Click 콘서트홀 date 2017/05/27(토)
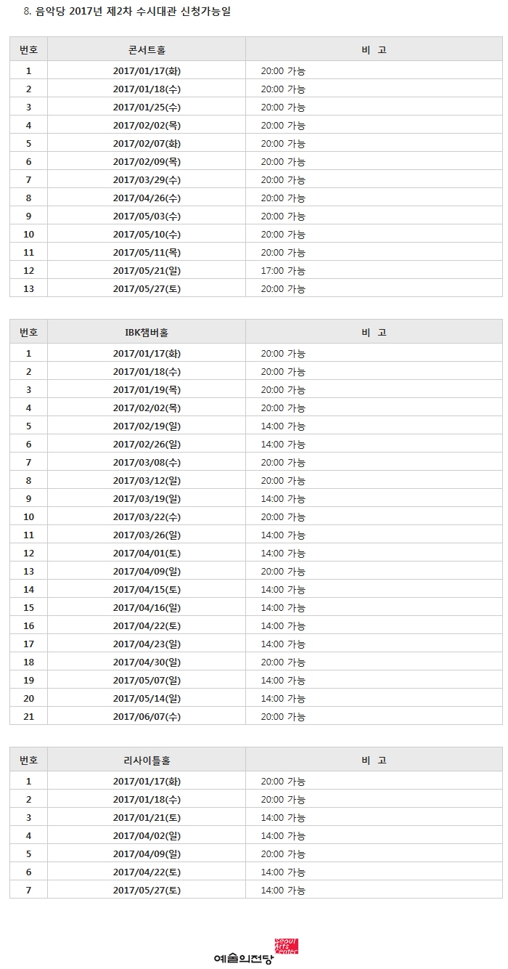The width and height of the screenshot is (508, 969). pyautogui.click(x=147, y=289)
